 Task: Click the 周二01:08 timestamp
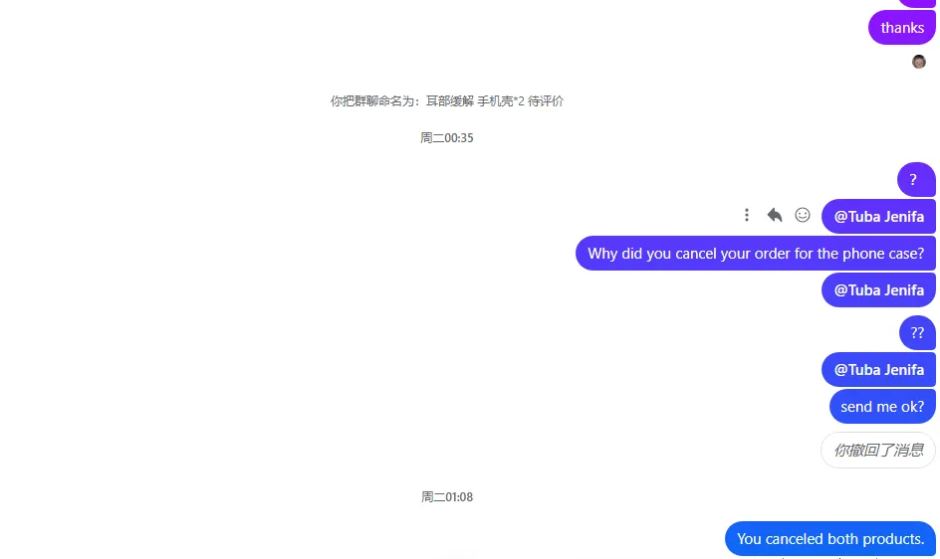click(x=447, y=496)
